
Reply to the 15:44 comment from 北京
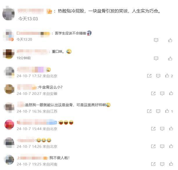tap(162, 129)
